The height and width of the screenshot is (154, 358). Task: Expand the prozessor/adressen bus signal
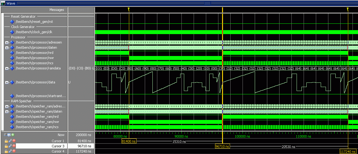click(7, 42)
